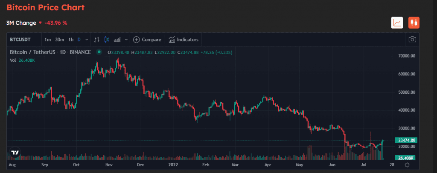The image size is (437, 173).
Task: Switch to line chart view icon
Action: pos(397,23)
